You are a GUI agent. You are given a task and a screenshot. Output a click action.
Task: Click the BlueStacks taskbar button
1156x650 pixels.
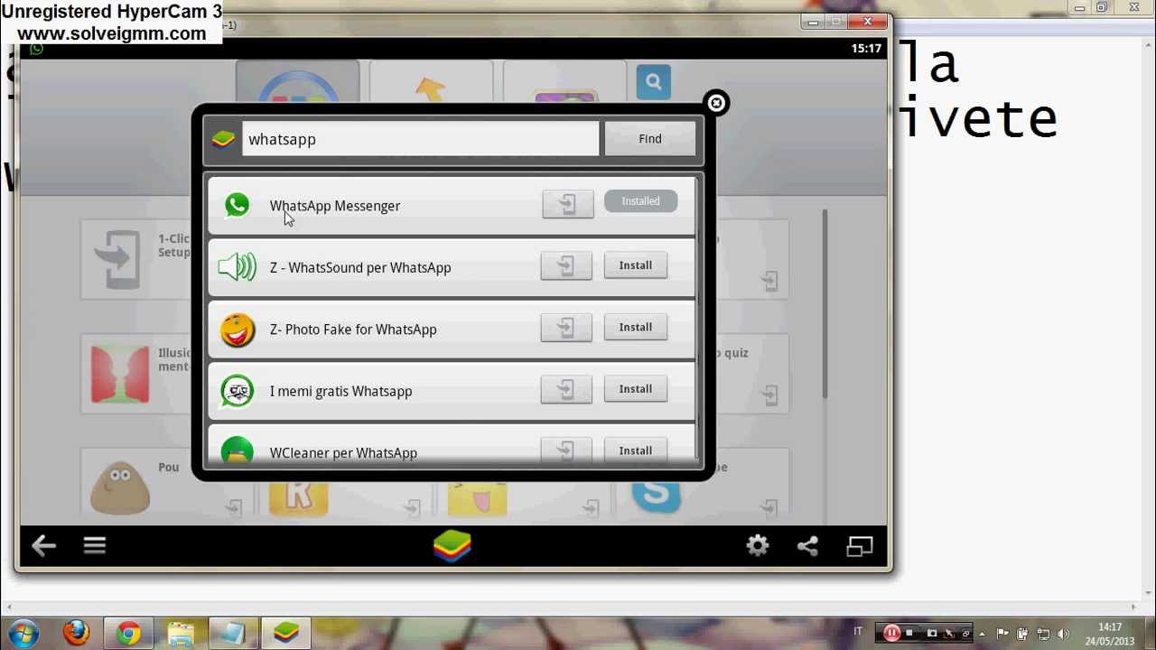click(286, 634)
